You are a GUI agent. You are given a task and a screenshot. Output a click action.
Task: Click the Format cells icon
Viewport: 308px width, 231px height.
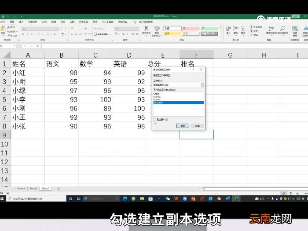tap(243, 30)
